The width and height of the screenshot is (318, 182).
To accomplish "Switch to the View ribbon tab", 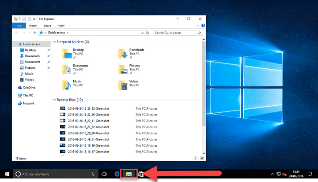I will pos(61,26).
